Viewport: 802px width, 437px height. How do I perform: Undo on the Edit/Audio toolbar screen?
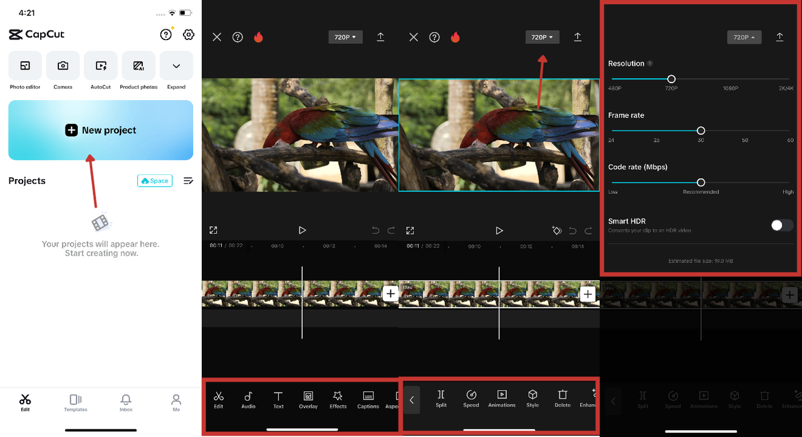[375, 230]
